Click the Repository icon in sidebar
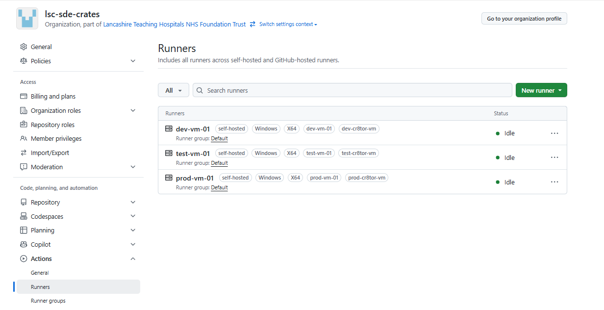 coord(24,202)
